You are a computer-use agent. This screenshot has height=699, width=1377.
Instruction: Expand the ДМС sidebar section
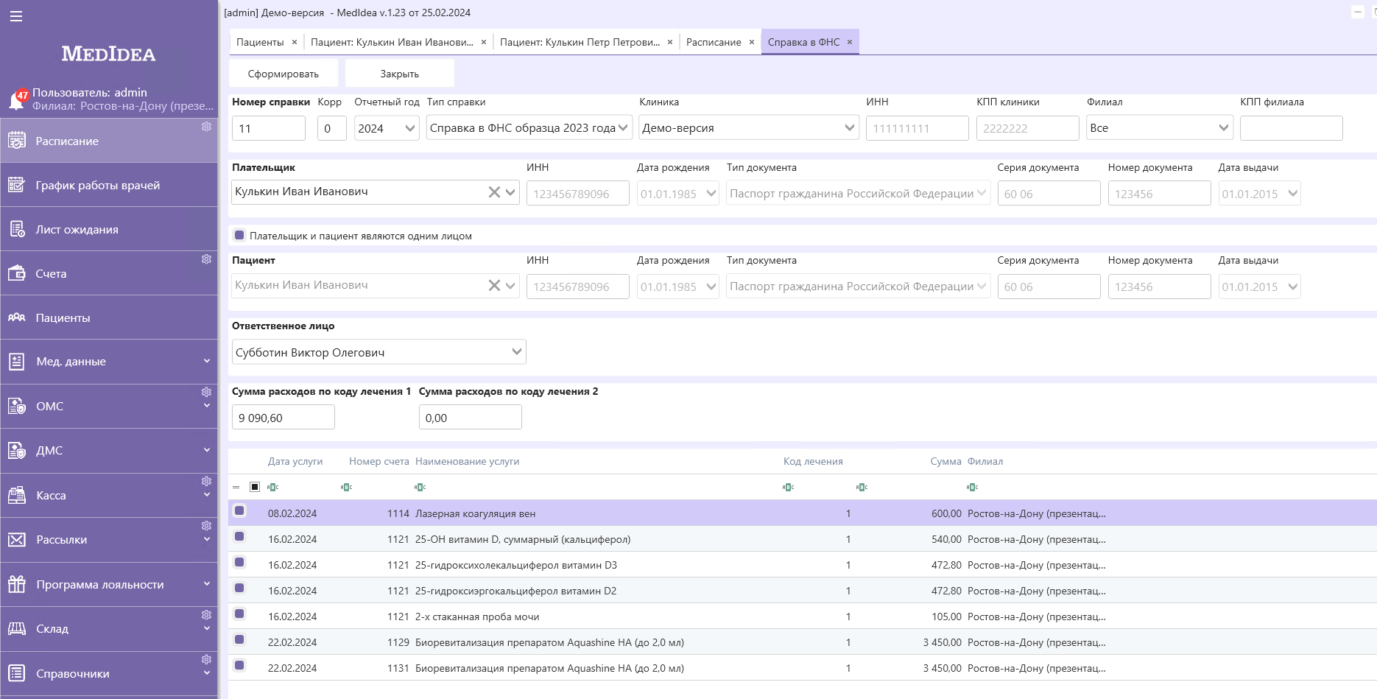click(207, 450)
